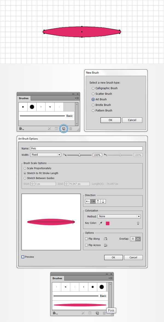Screen dimensions: 164x322
Task: Click the scrollbar in lower Brushes panel
Action: pyautogui.click(x=110, y=297)
